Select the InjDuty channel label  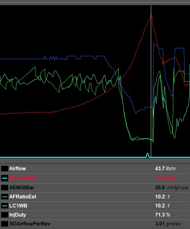18,215
